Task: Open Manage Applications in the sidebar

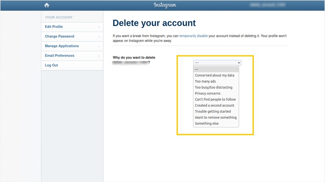Action: pos(72,46)
